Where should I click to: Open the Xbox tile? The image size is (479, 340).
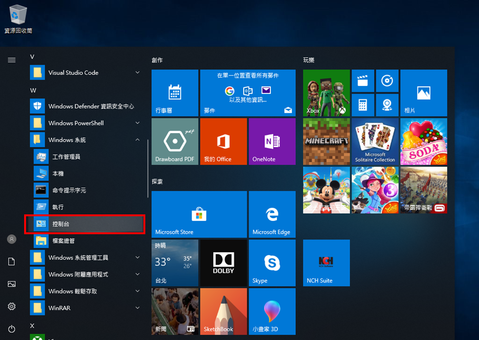tap(326, 93)
